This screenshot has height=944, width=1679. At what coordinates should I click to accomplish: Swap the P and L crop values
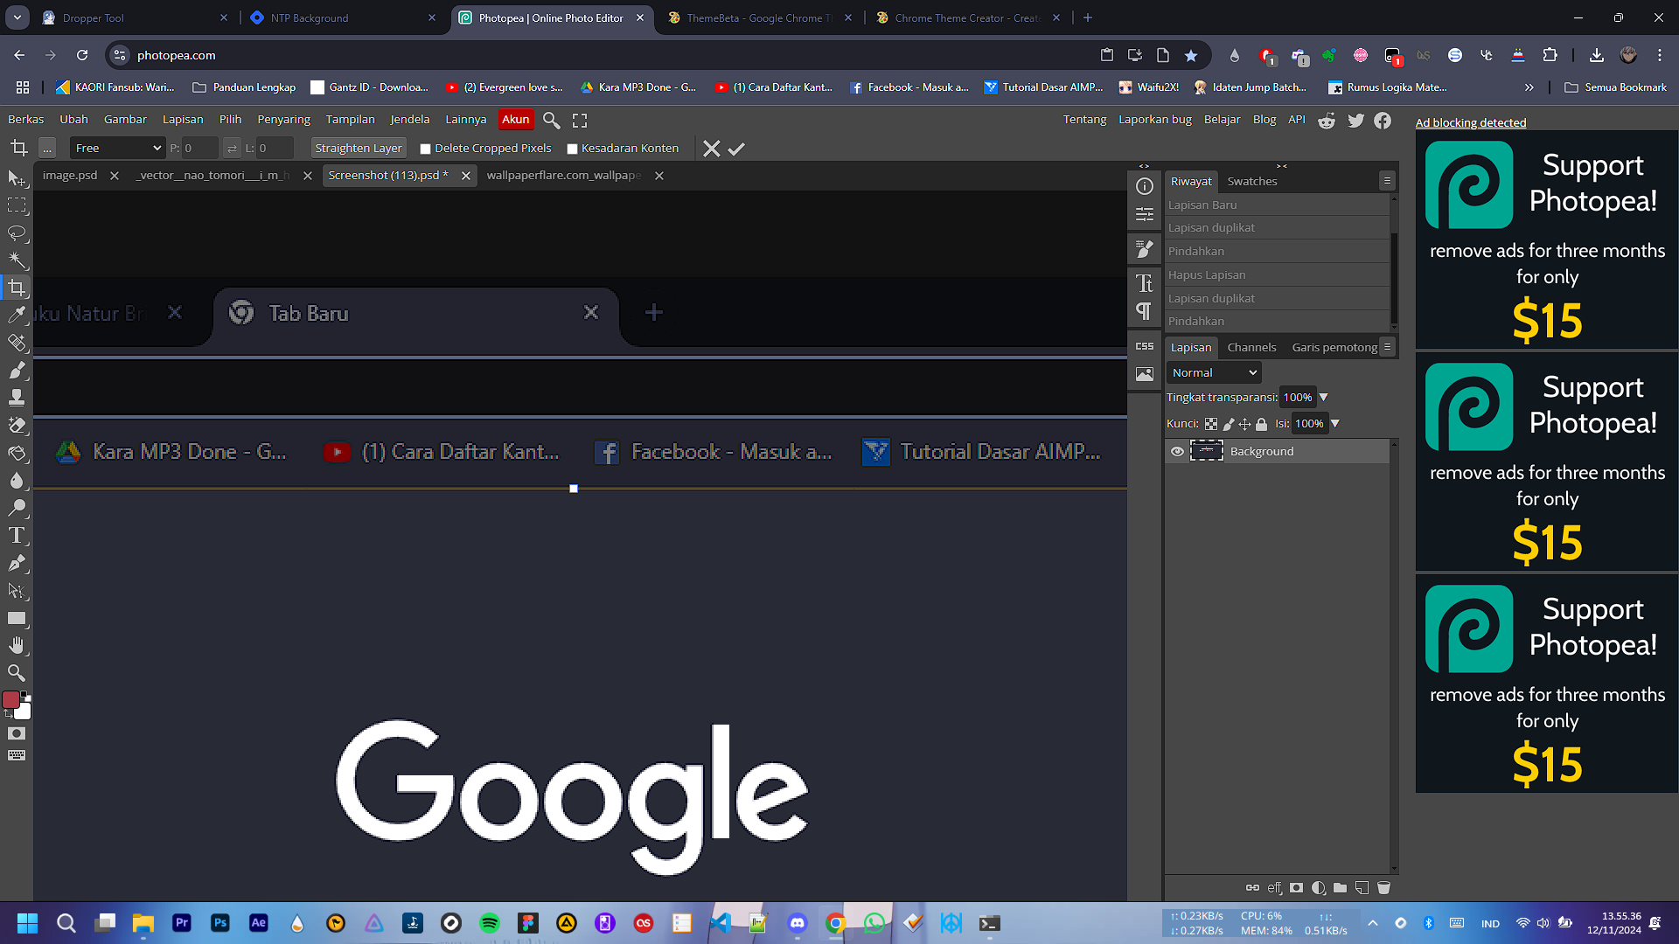coord(232,149)
